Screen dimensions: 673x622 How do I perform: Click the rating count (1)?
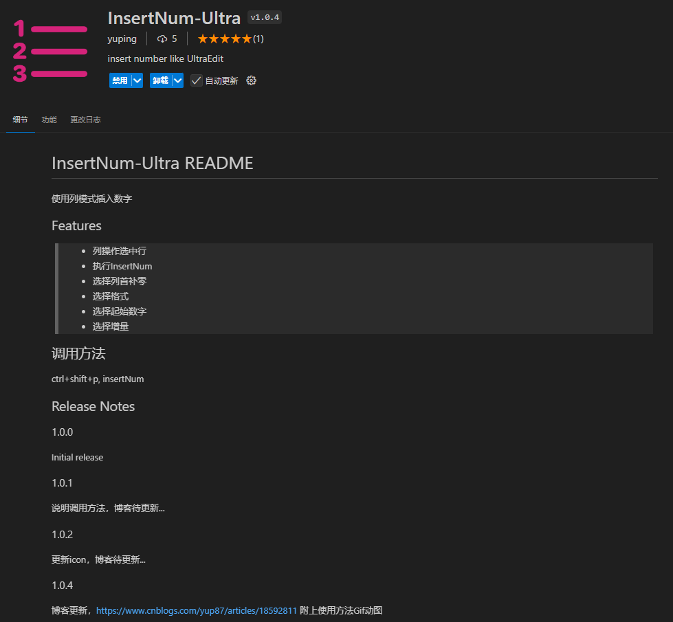point(258,39)
